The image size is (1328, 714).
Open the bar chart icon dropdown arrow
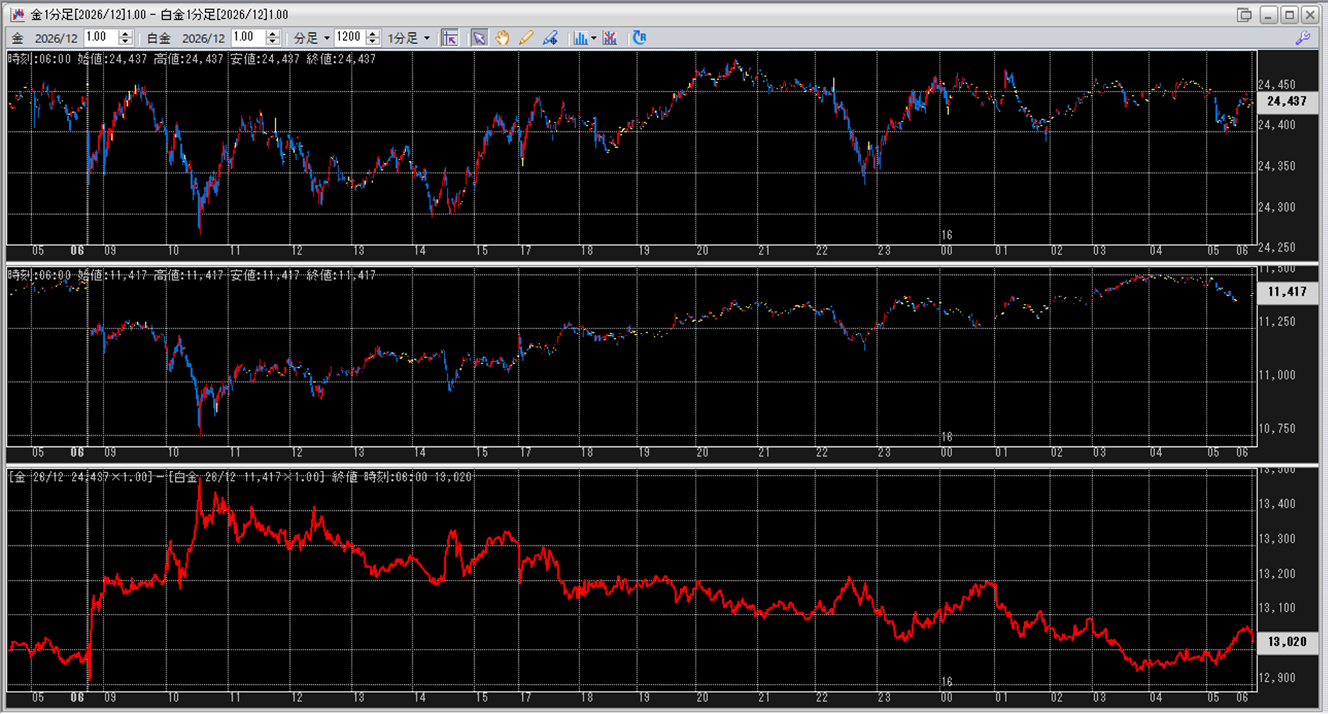pyautogui.click(x=593, y=38)
